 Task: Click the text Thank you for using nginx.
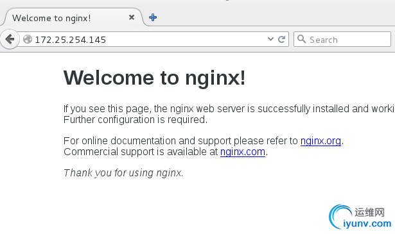(x=123, y=173)
